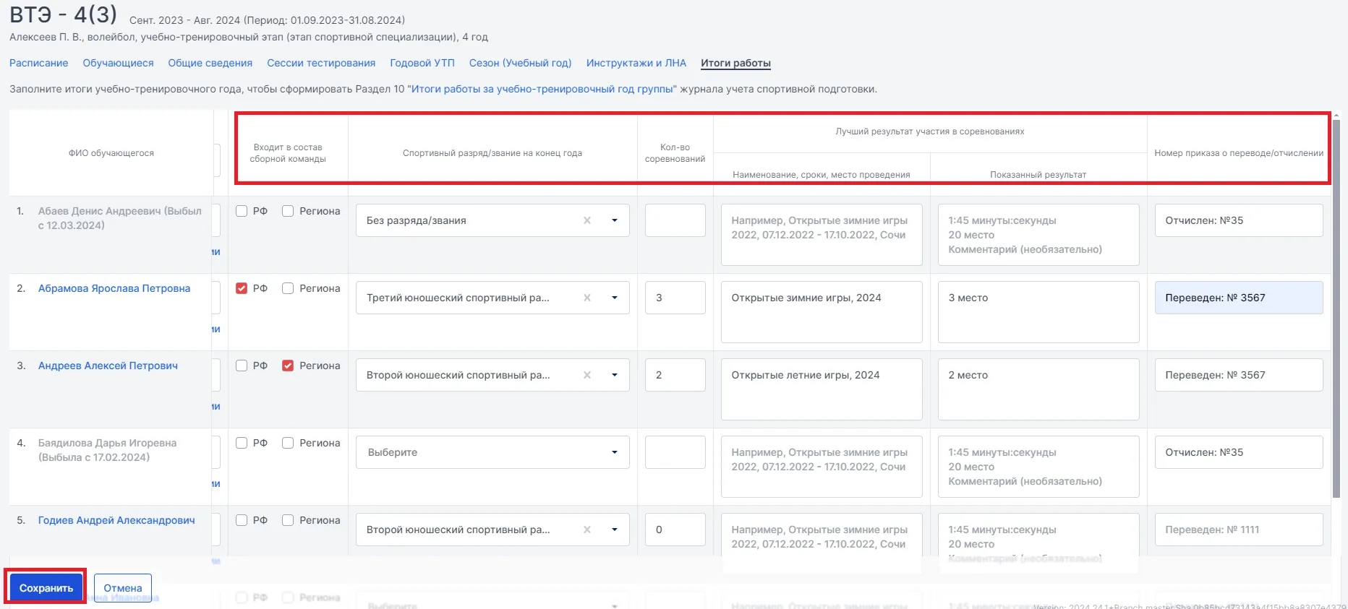This screenshot has width=1348, height=609.
Task: Edit competitions count '0' for Годиев
Action: 675,530
